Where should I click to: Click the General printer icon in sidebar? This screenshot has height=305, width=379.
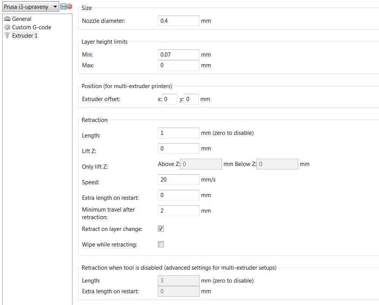point(7,19)
